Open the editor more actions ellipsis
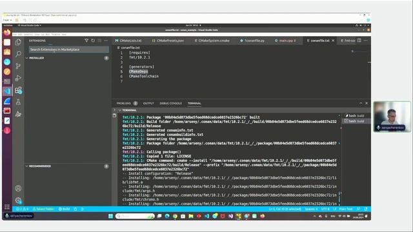Screen dimensions: 413x232 pyautogui.click(x=366, y=41)
